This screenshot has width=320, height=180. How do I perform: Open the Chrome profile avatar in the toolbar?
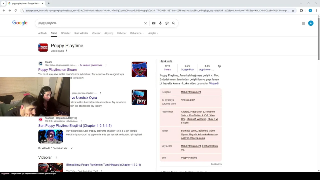coord(310,10)
